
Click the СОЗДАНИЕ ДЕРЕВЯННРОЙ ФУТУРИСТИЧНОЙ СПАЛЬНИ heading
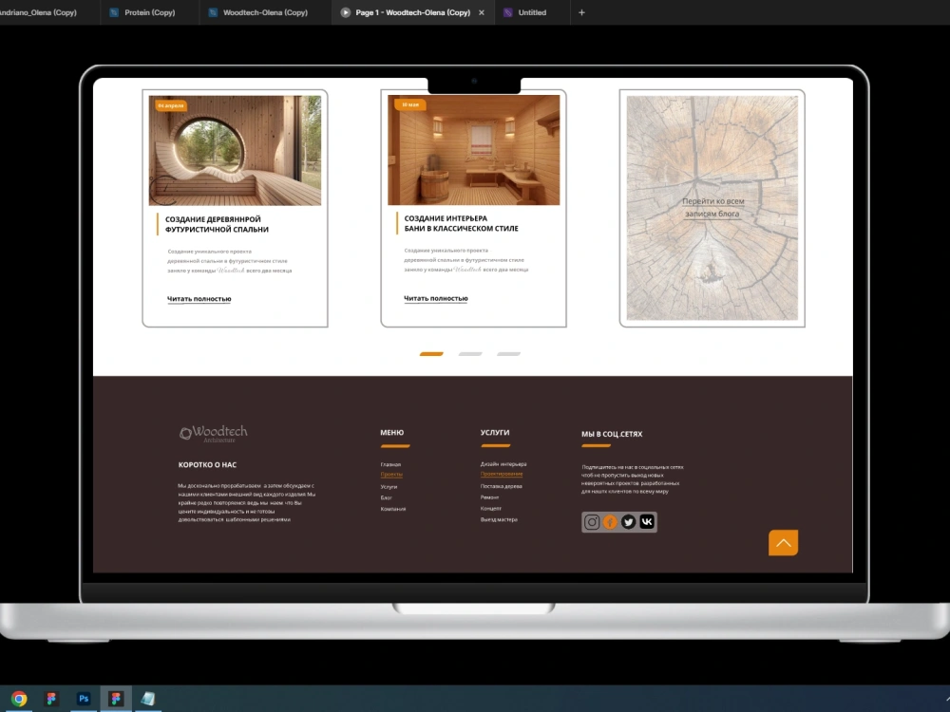[x=217, y=224]
